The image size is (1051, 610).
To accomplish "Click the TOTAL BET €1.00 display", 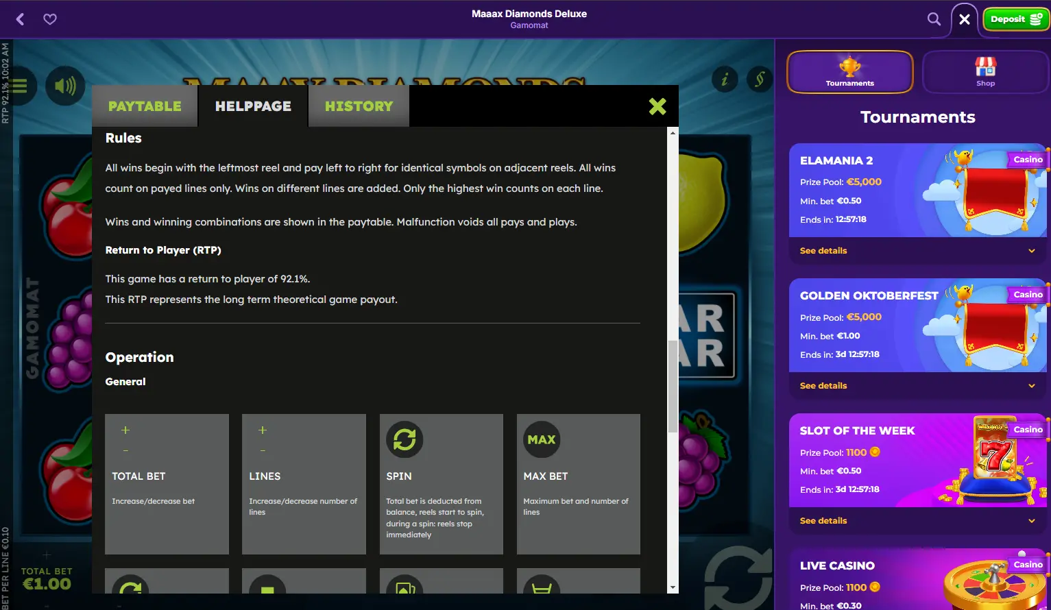I will pyautogui.click(x=47, y=579).
